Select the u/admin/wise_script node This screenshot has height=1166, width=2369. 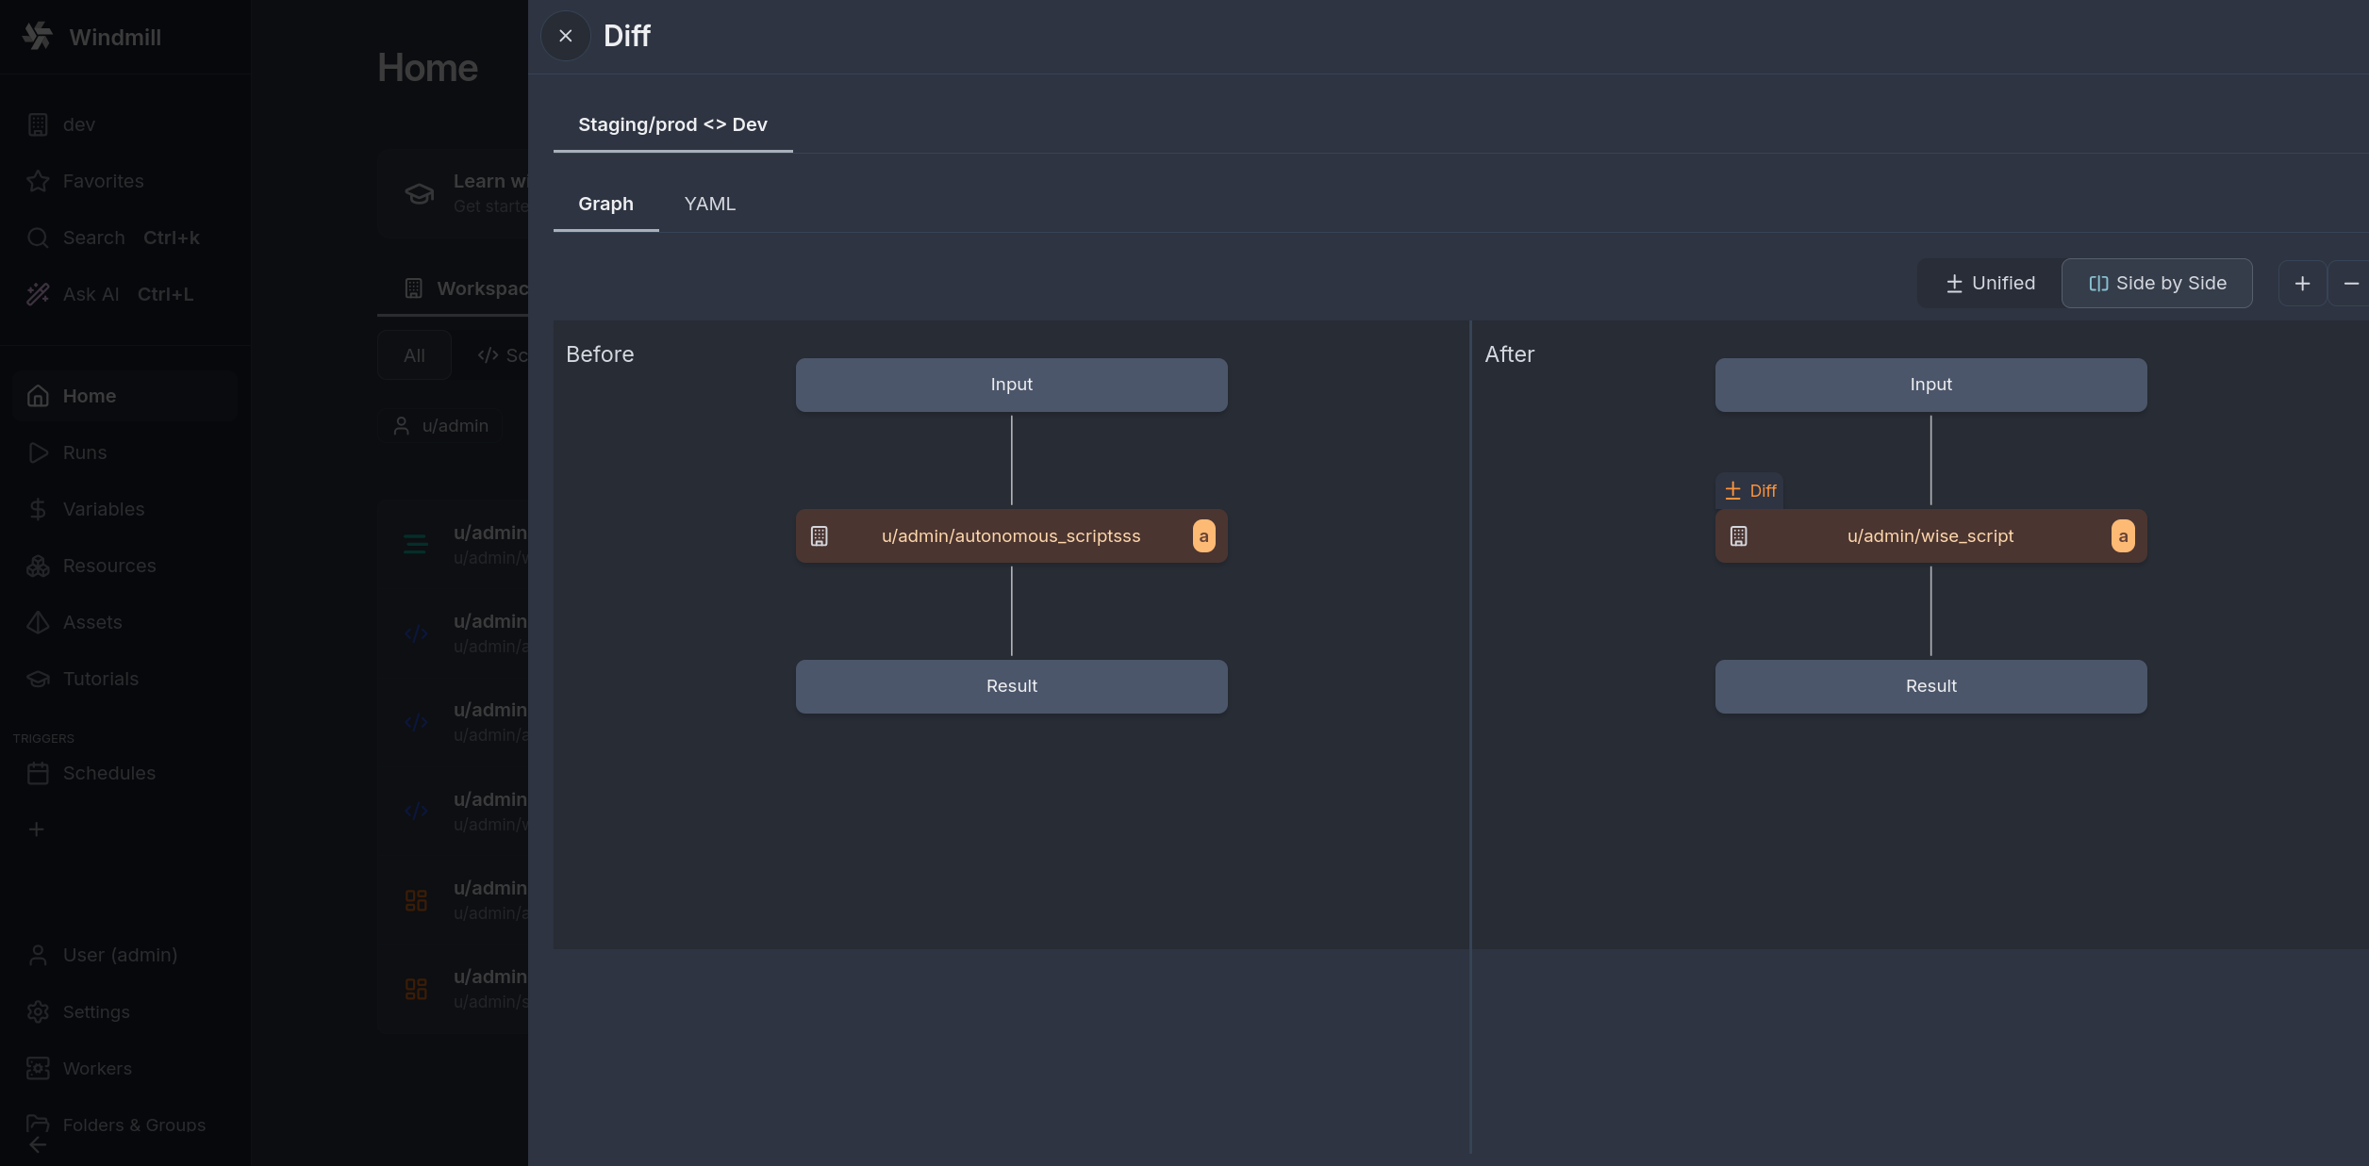click(x=1930, y=535)
